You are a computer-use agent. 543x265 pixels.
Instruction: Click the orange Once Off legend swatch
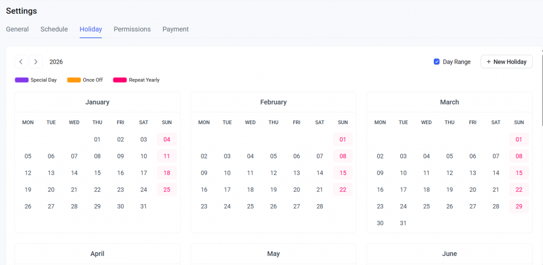(x=74, y=80)
